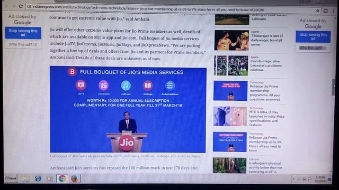
Task: Click the site info icon in address bar
Action: click(x=29, y=6)
